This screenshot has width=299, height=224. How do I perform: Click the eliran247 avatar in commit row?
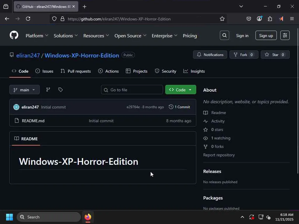click(16, 107)
